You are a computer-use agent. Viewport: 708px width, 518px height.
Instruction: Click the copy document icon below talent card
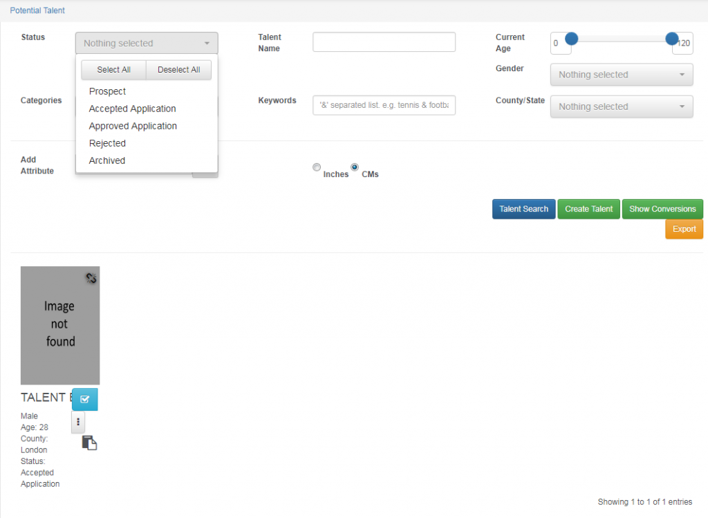point(89,443)
